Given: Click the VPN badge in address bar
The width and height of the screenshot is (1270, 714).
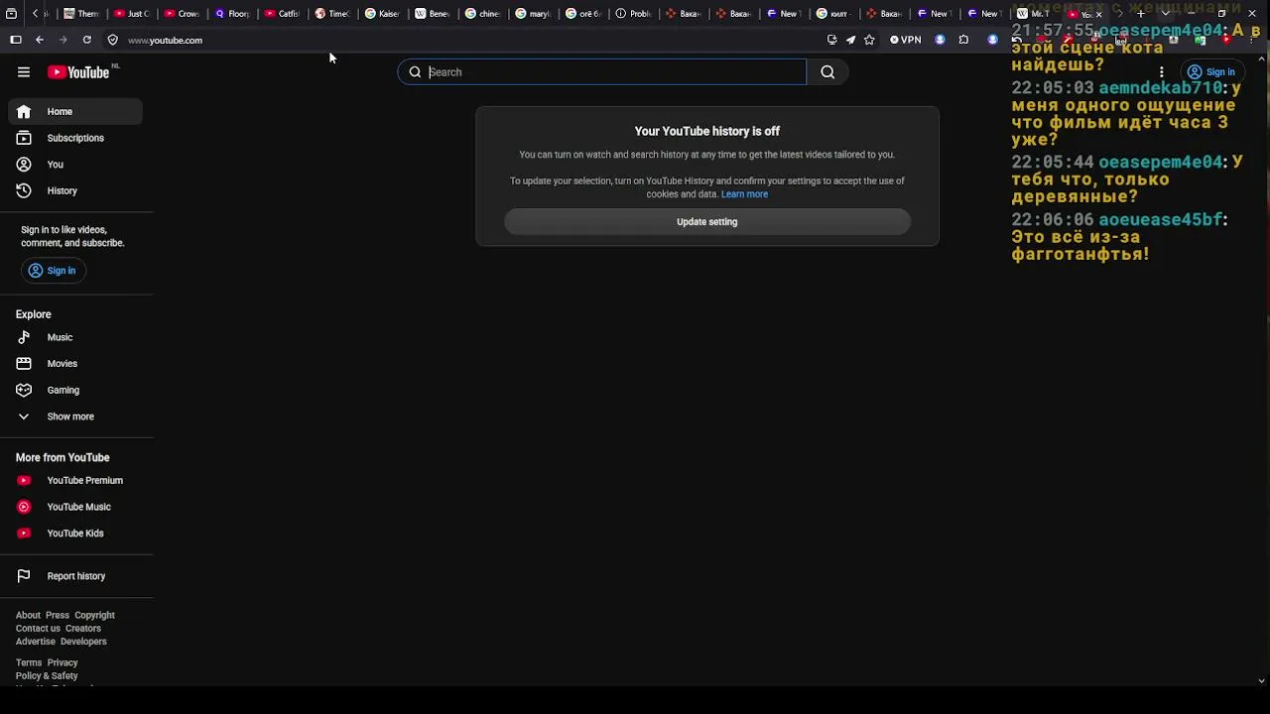Looking at the screenshot, I should [x=906, y=40].
